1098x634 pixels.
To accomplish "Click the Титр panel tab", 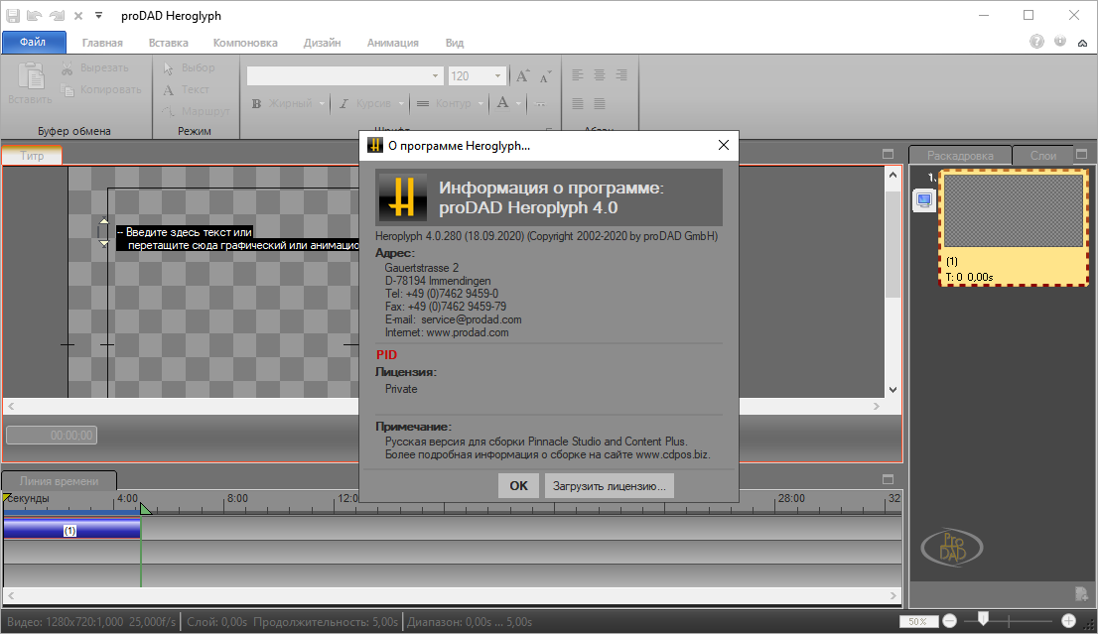I will 32,156.
